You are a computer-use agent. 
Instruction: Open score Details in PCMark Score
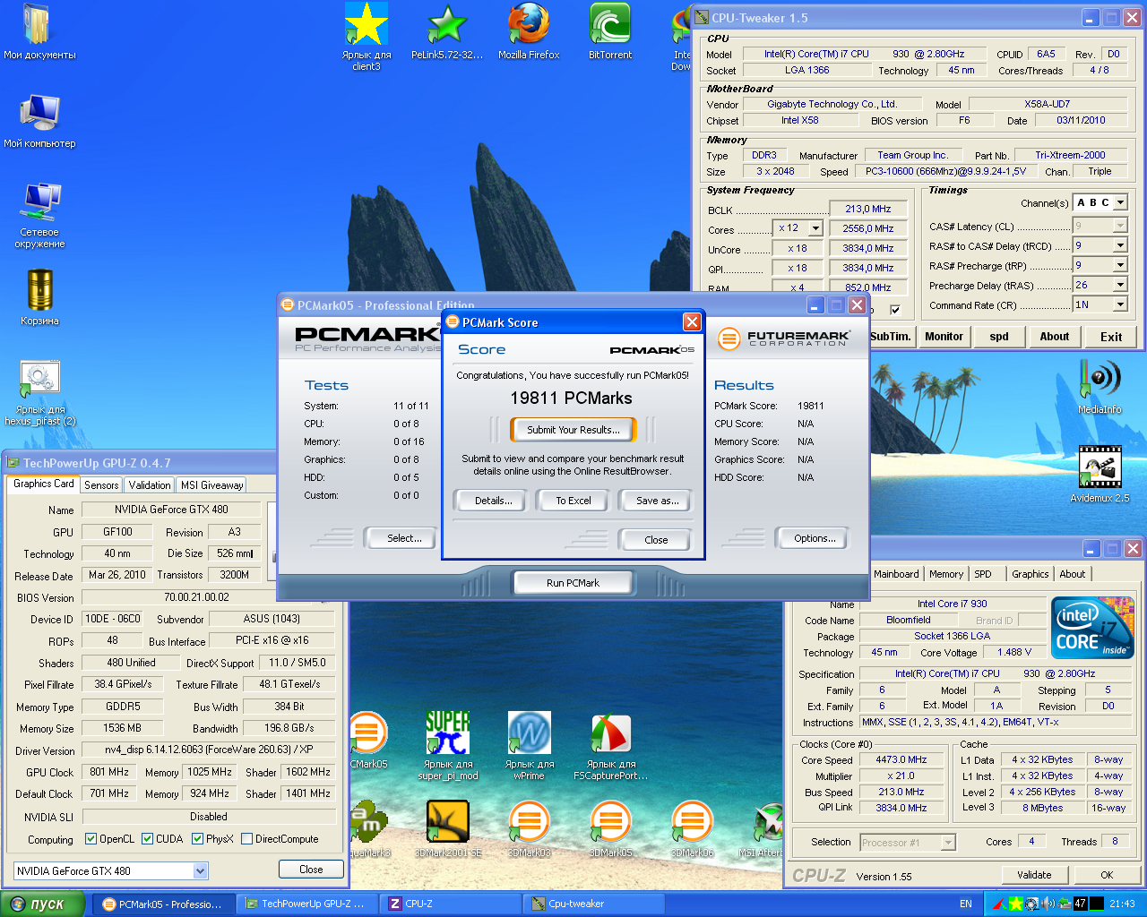tap(494, 501)
